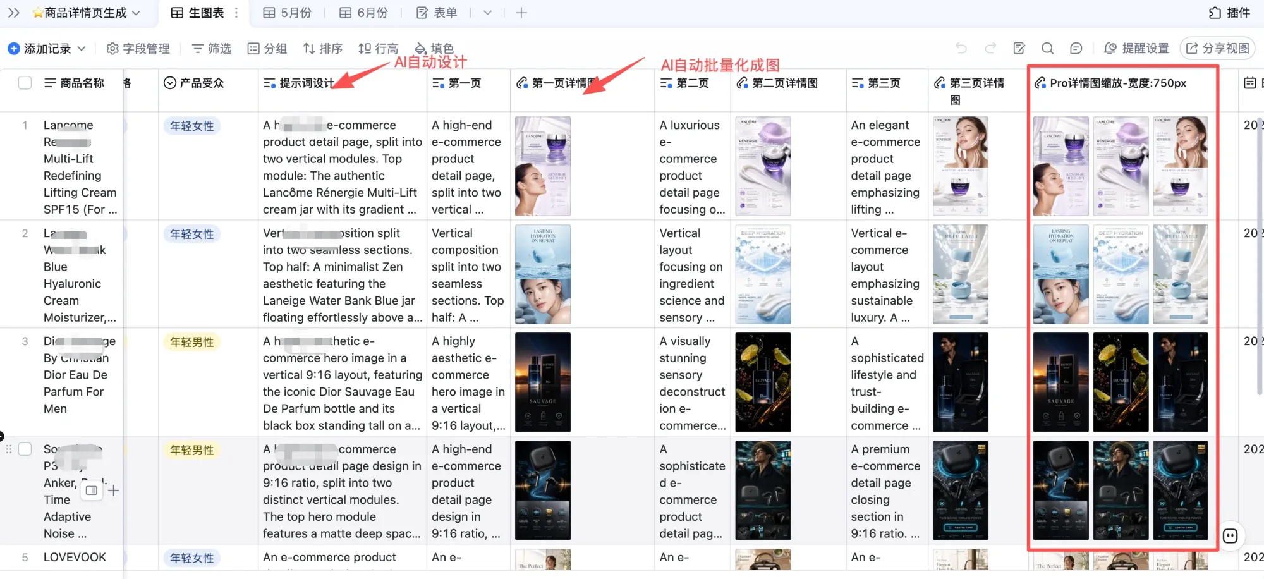1264x579 pixels.
Task: Switch to the 5月份 tab
Action: 287,13
